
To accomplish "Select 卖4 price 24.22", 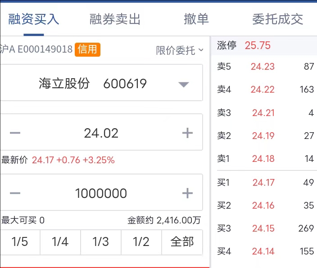I will 263,89.
